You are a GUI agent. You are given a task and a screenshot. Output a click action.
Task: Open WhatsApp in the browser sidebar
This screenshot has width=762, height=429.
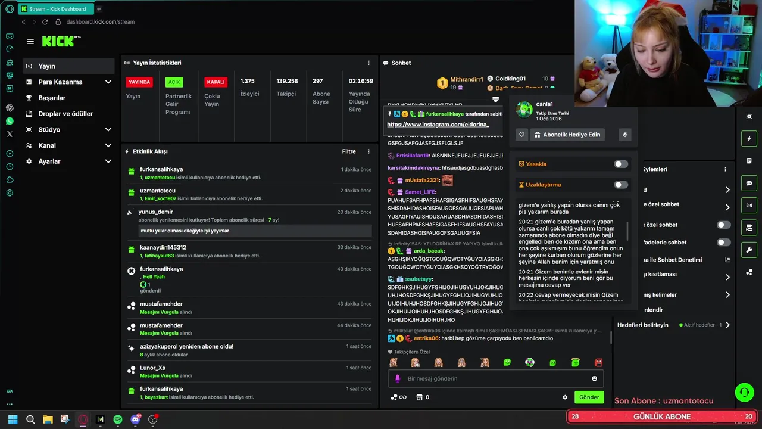[10, 121]
